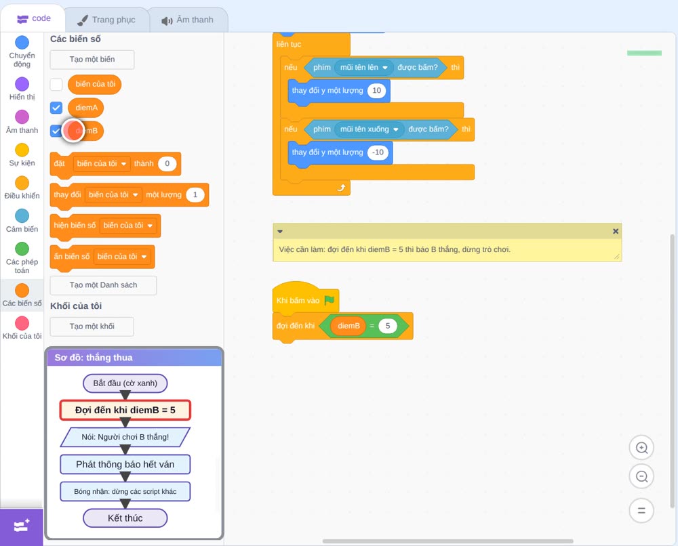Open variable dropdown in đặt block
Viewport: 678px width, 546px height.
[102, 164]
